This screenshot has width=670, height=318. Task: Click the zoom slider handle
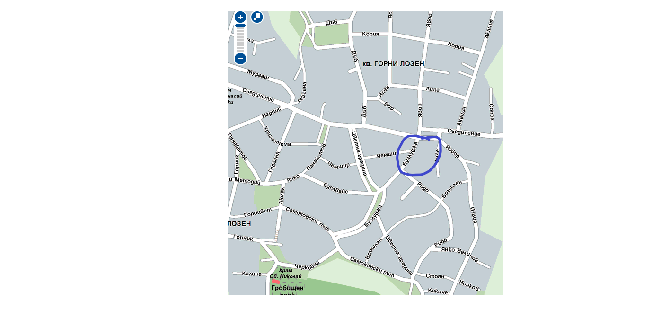pyautogui.click(x=240, y=26)
